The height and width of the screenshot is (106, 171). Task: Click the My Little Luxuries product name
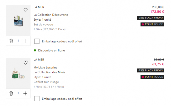coord(45,67)
